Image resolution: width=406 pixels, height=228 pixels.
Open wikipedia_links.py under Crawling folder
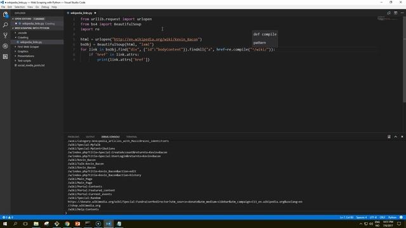pos(31,42)
